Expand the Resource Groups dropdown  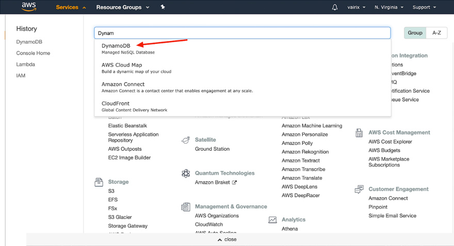pyautogui.click(x=122, y=7)
